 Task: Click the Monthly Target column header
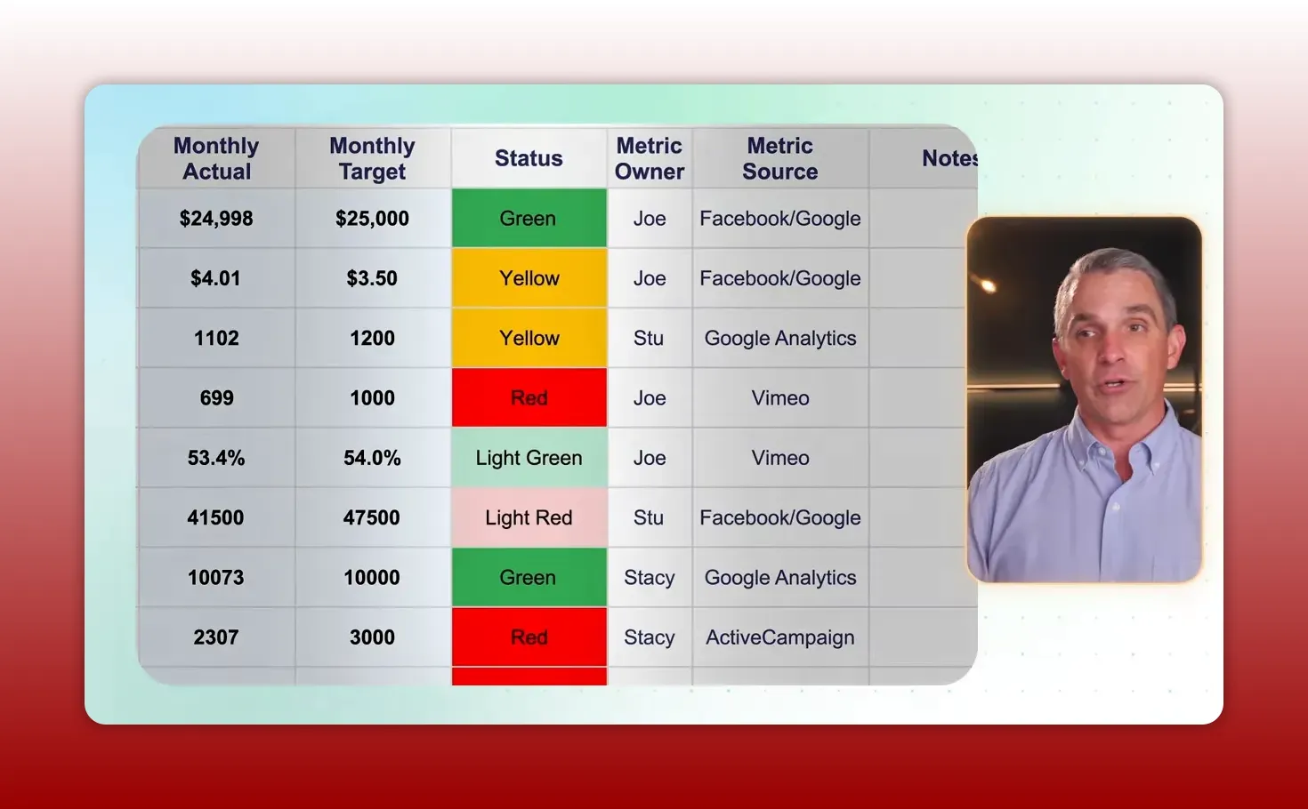[372, 157]
